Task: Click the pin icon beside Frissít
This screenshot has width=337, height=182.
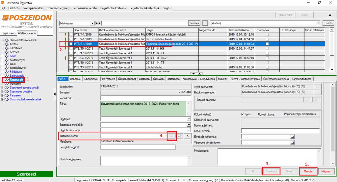Action: pyautogui.click(x=329, y=15)
